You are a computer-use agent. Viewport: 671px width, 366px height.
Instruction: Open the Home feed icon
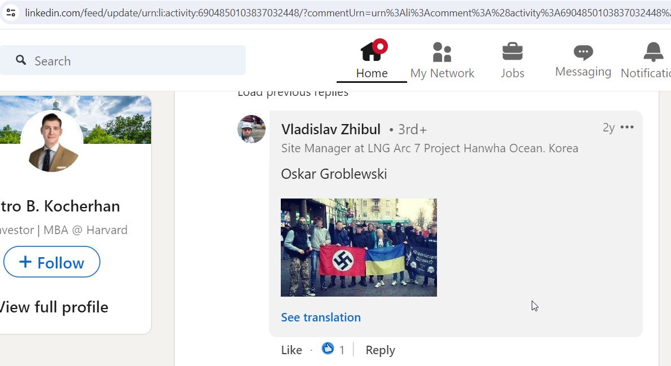(372, 51)
